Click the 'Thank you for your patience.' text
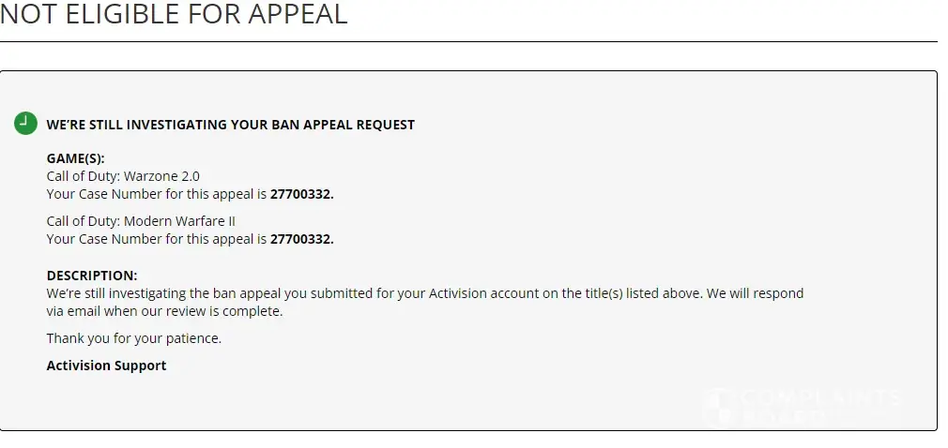948x448 pixels. [133, 338]
